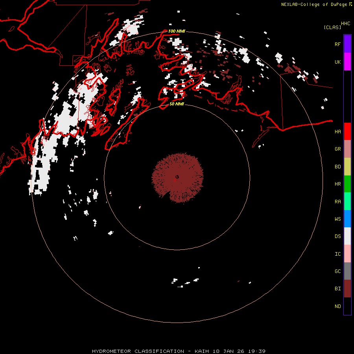
Task: Click the UK legend label
Action: [337, 62]
